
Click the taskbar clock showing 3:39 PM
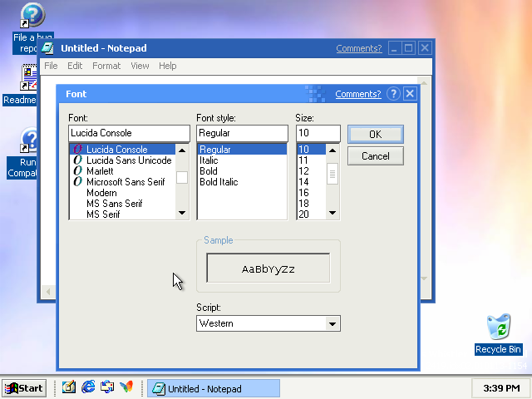pyautogui.click(x=501, y=388)
